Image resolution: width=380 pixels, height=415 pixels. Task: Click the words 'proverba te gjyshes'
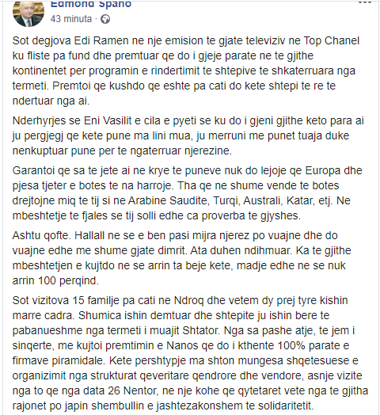point(251,216)
